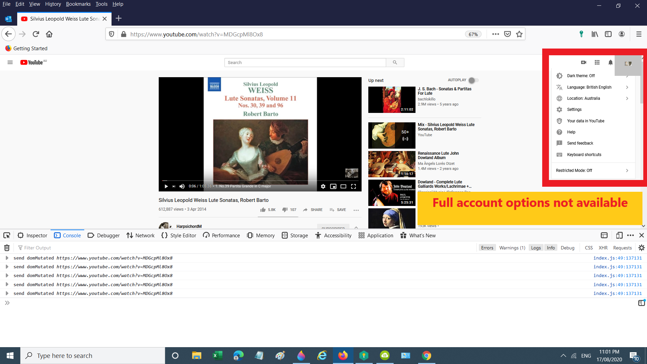
Task: Mute the video with the volume icon
Action: pyautogui.click(x=182, y=186)
